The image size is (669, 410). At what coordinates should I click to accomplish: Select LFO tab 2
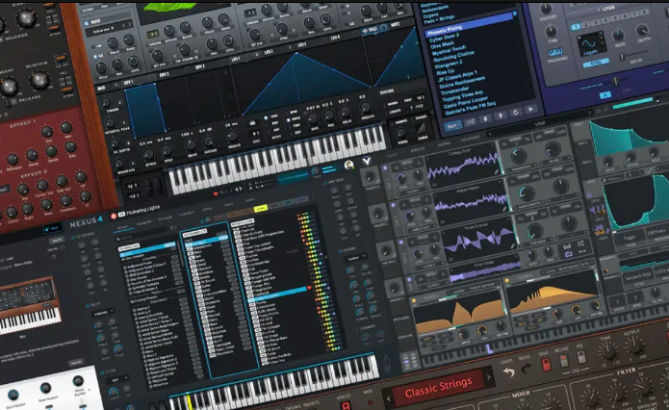(x=586, y=25)
